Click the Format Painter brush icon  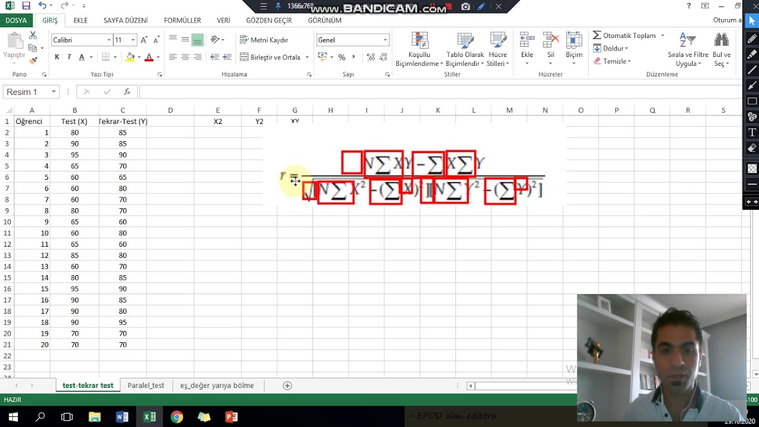click(x=33, y=60)
